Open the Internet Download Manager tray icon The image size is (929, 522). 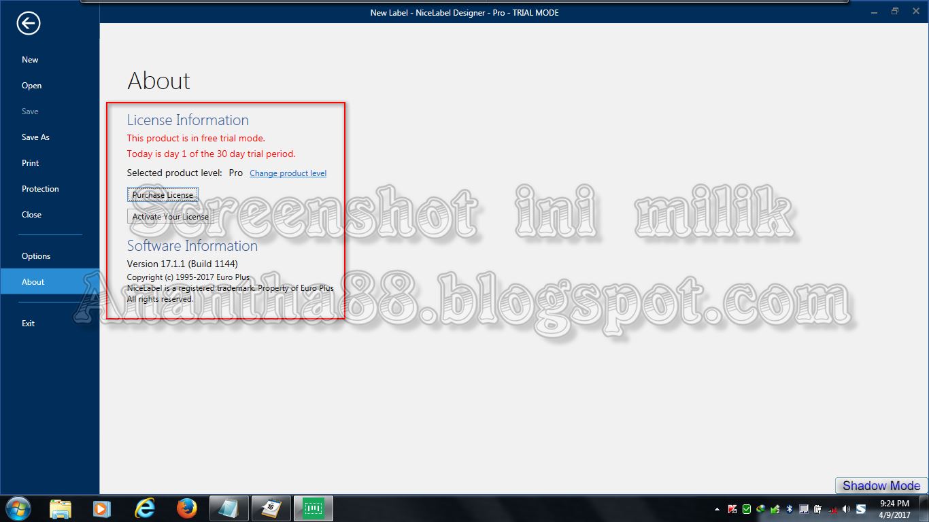[x=761, y=509]
